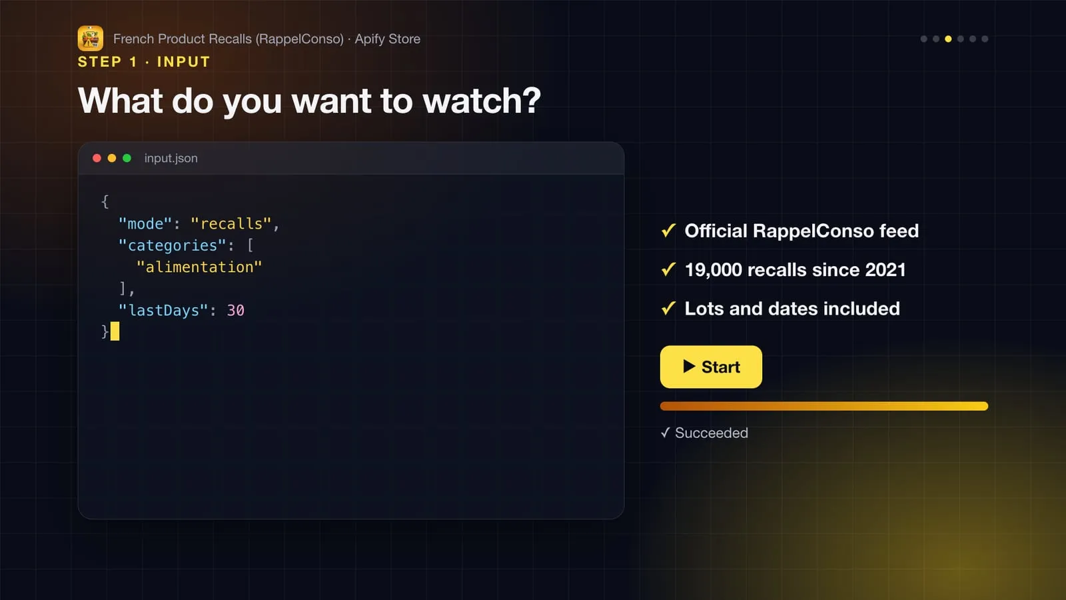The height and width of the screenshot is (600, 1066).
Task: Click the "recalls" value in the JSON
Action: pos(231,223)
